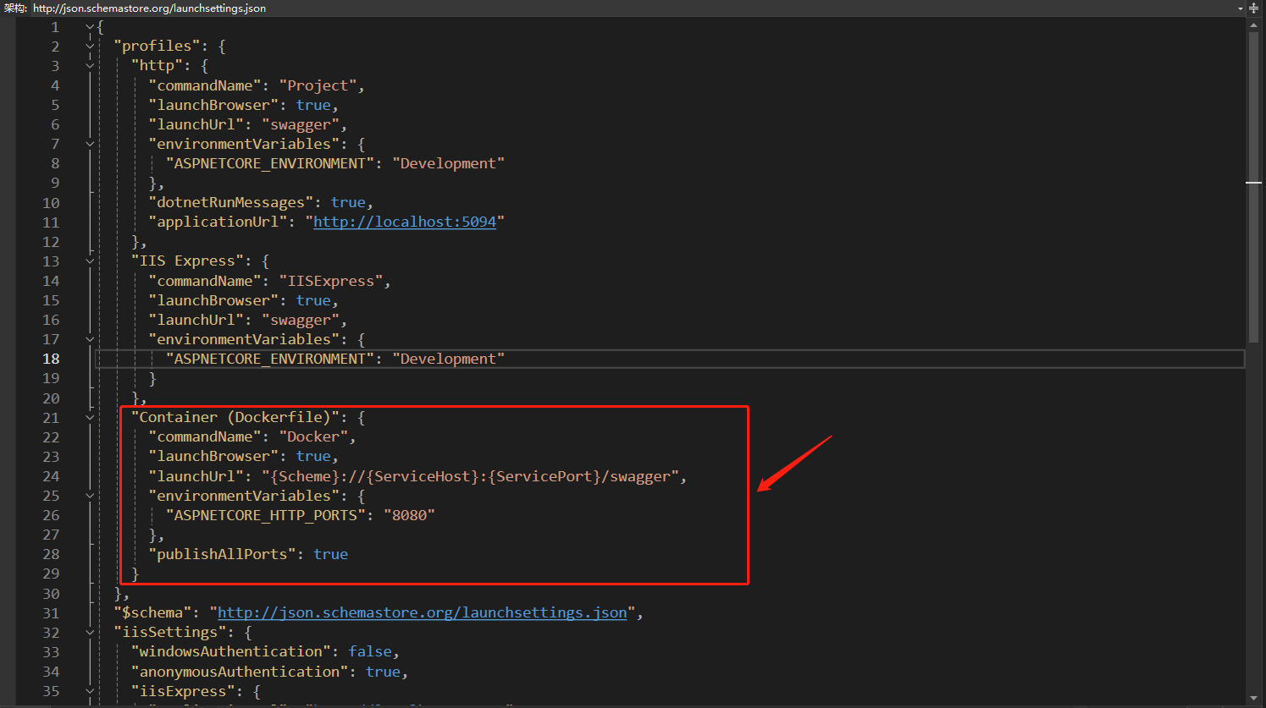Collapse the "iisExpress" block at line 35

[90, 691]
